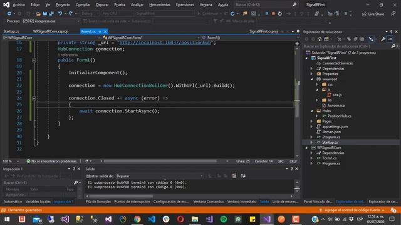401x225 pixels.
Task: Switch to Puntos de interrupción tab
Action: tap(132, 201)
